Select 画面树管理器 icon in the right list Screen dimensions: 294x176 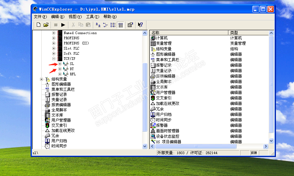tap(153, 131)
